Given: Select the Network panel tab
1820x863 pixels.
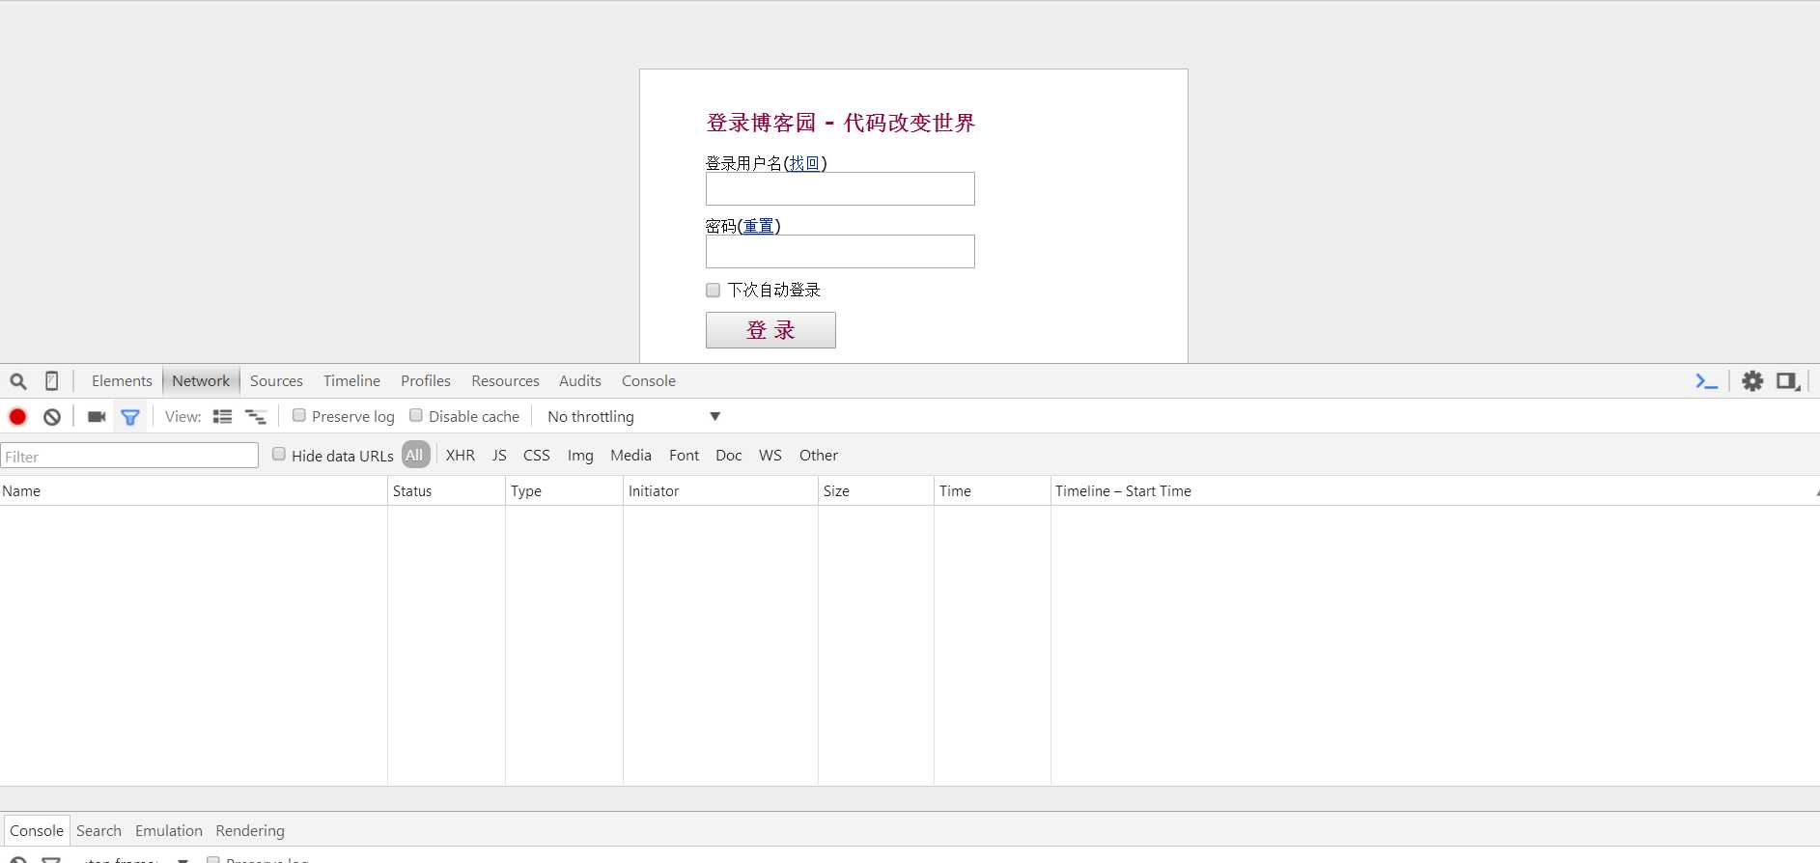Looking at the screenshot, I should click(x=201, y=381).
